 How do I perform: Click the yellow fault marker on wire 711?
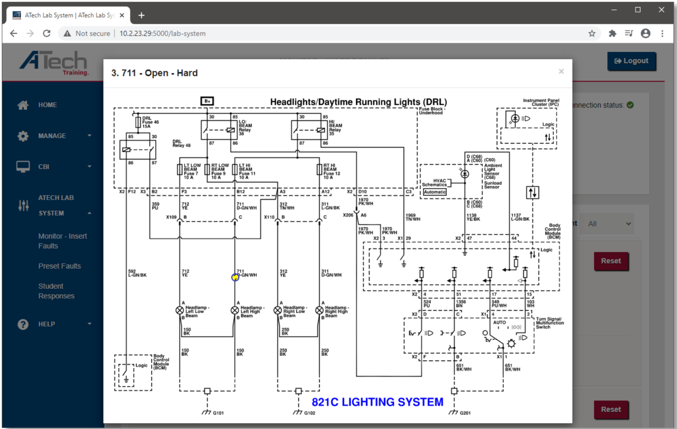pyautogui.click(x=235, y=277)
